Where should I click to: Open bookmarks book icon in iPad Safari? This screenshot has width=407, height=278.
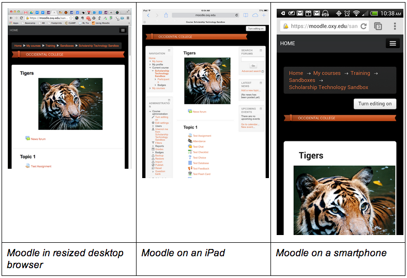click(246, 16)
